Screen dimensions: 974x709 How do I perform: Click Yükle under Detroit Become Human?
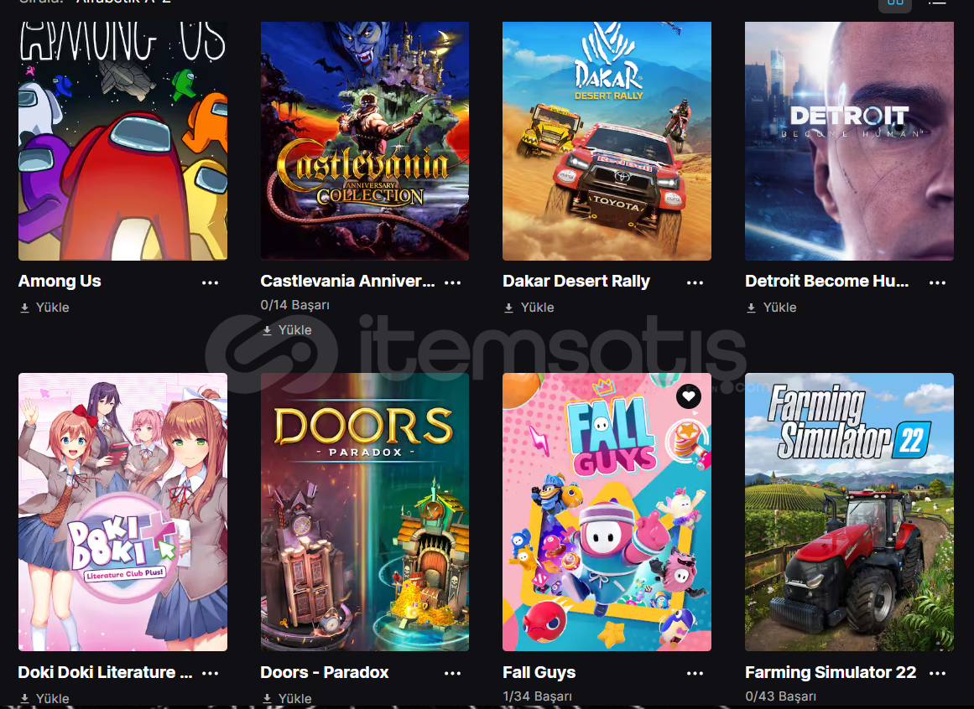(x=771, y=308)
